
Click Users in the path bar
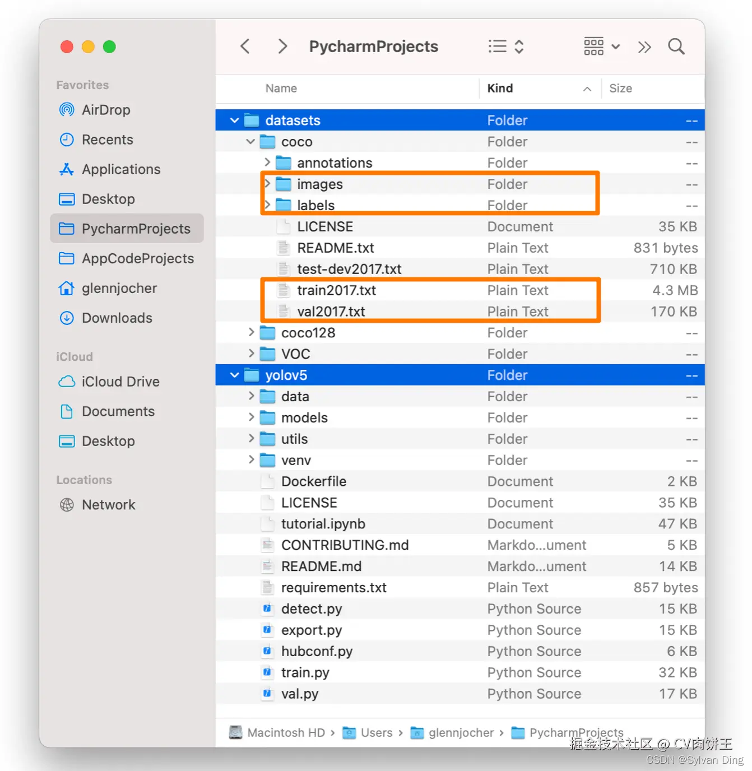click(368, 733)
